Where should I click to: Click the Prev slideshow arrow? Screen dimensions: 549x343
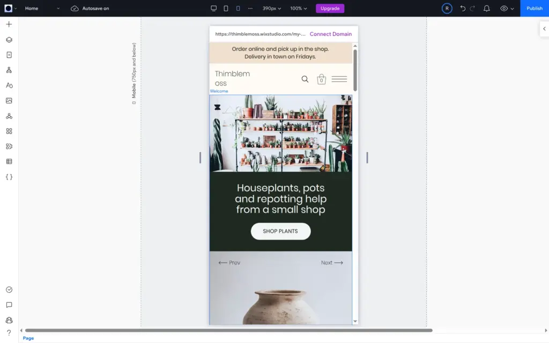229,263
